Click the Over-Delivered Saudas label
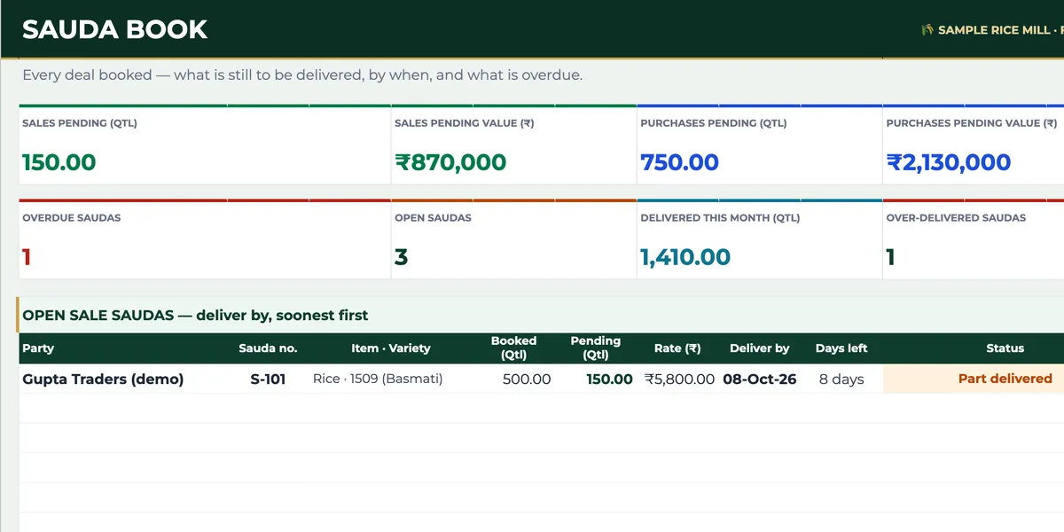Image resolution: width=1064 pixels, height=532 pixels. click(x=956, y=218)
